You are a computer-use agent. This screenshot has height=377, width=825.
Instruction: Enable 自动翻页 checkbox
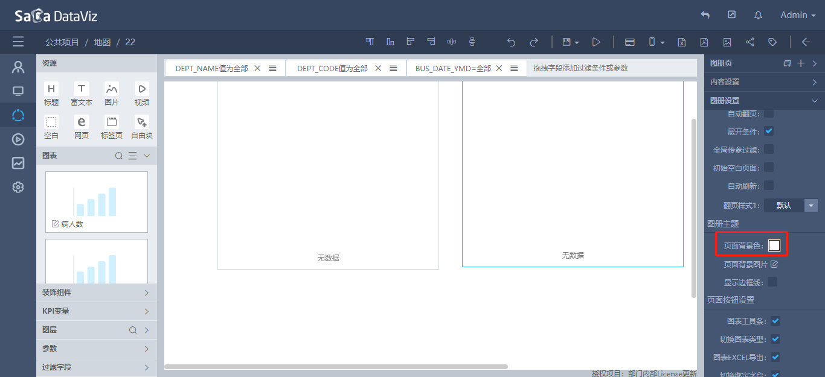coord(769,113)
